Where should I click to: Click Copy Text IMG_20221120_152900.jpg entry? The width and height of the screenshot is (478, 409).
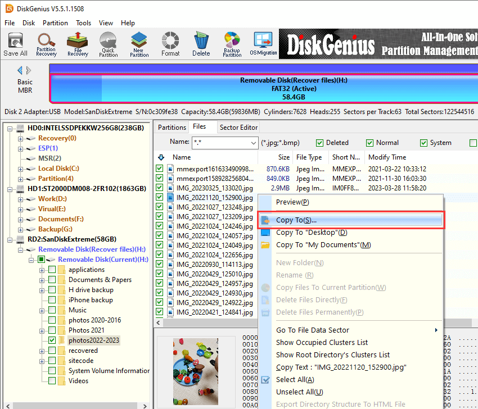[350, 367]
